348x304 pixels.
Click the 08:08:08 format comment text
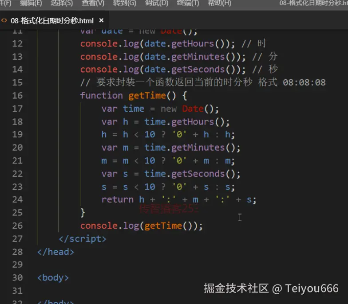pyautogui.click(x=304, y=82)
